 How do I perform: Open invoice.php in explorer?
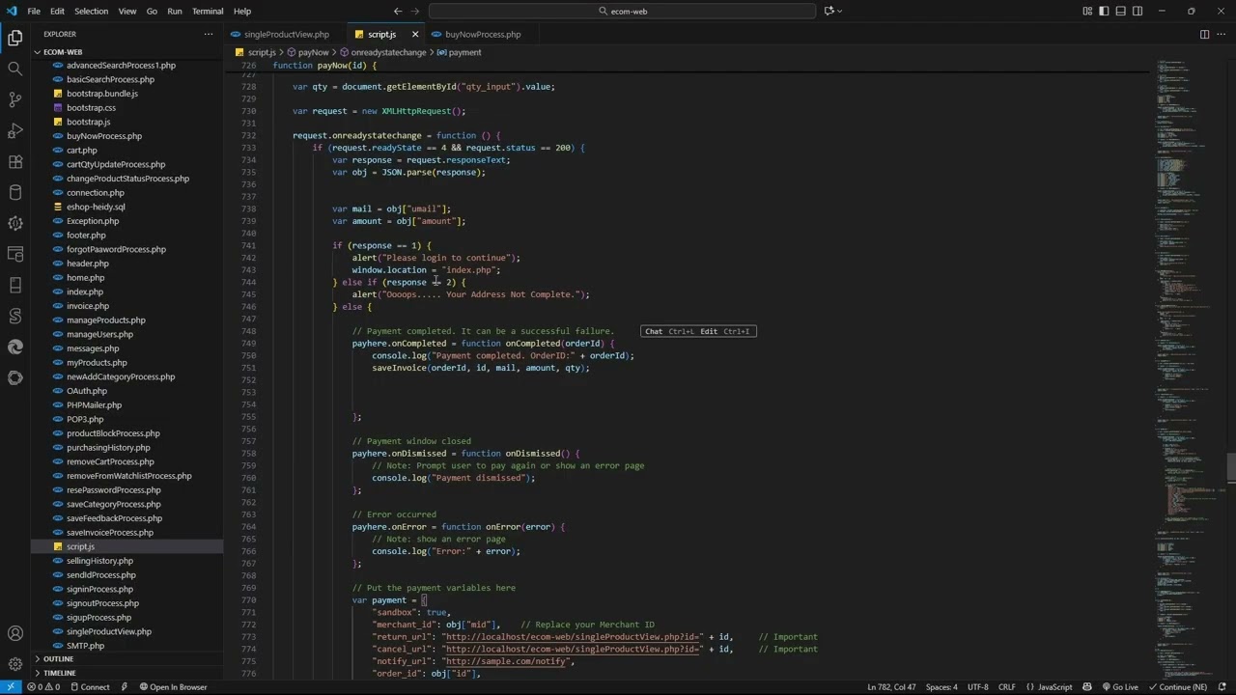(87, 306)
